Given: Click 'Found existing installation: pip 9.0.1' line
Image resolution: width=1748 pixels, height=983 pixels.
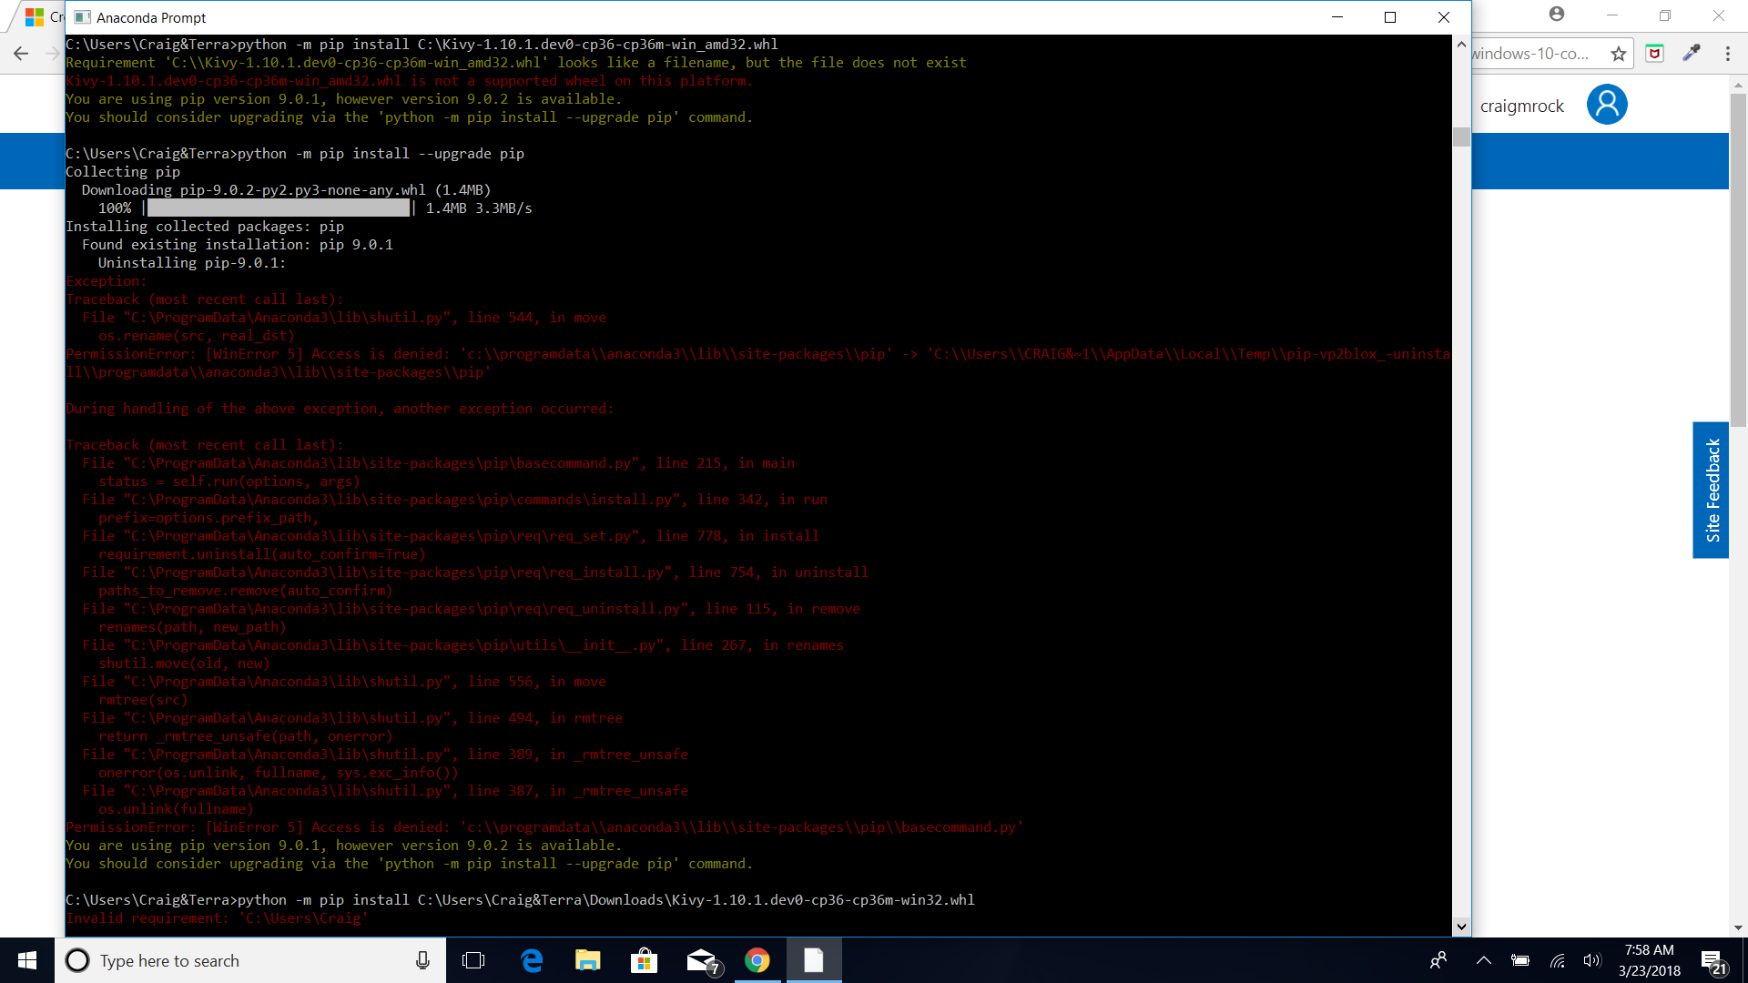Looking at the screenshot, I should coord(238,245).
